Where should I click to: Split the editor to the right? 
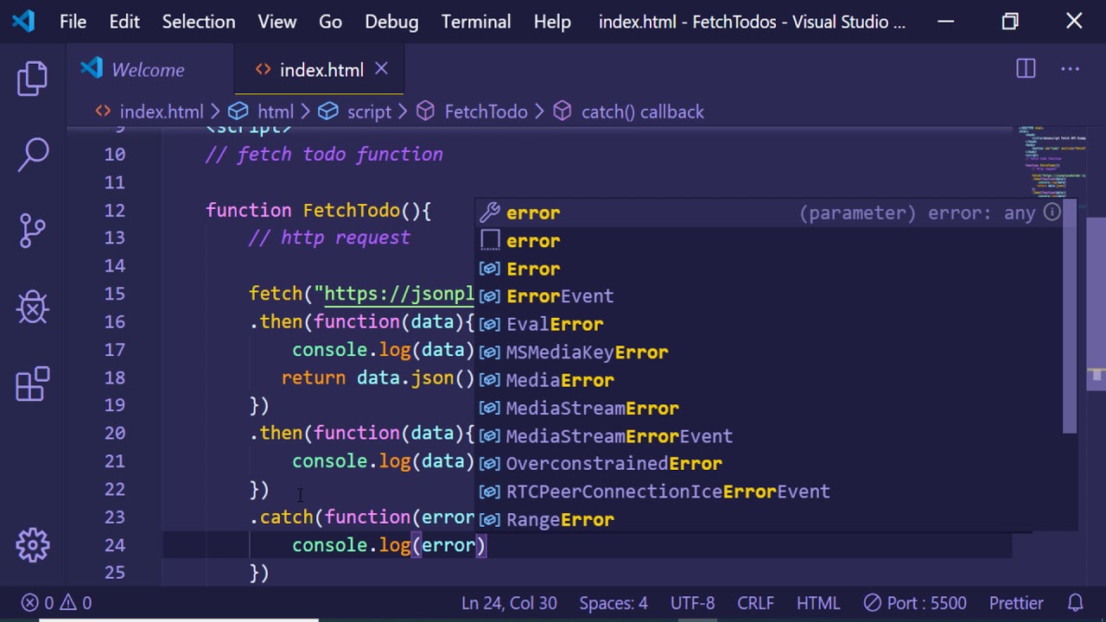1026,70
